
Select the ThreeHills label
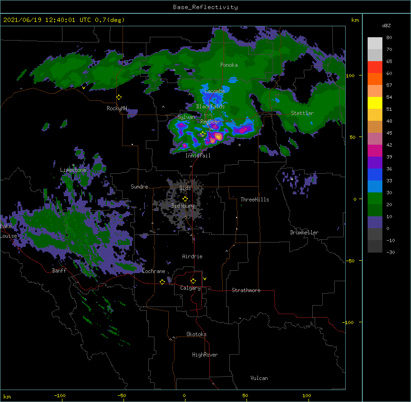coord(255,200)
